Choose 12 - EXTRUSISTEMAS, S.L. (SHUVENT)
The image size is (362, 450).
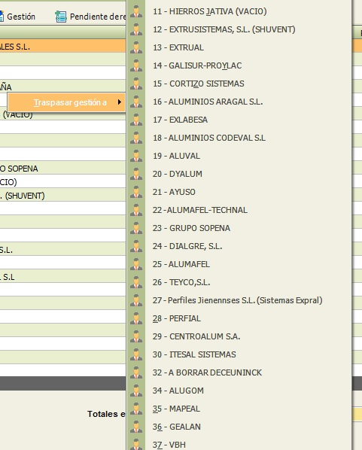pos(224,29)
